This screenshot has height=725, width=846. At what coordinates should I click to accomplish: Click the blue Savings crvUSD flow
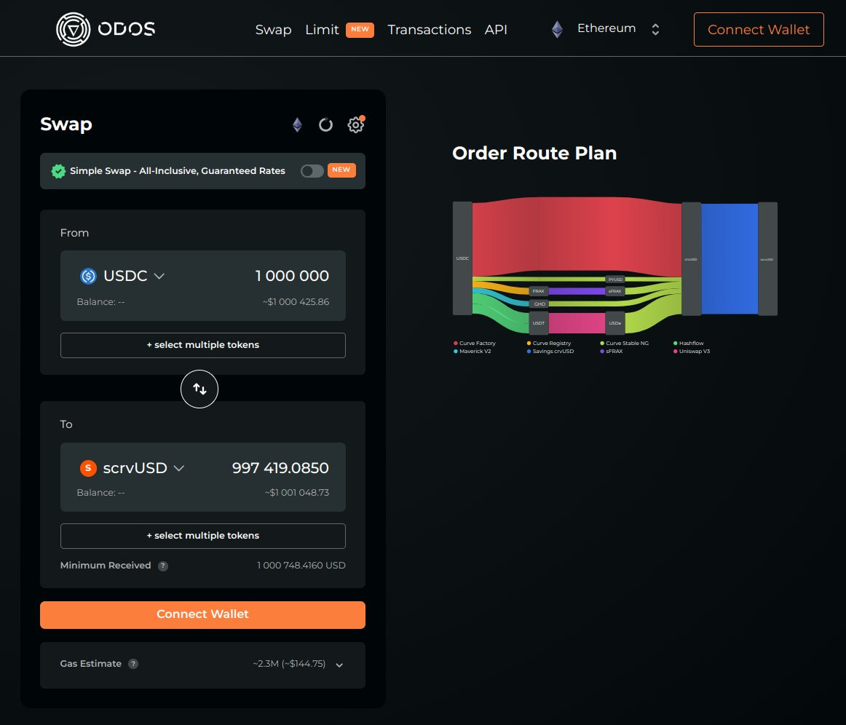click(x=730, y=258)
